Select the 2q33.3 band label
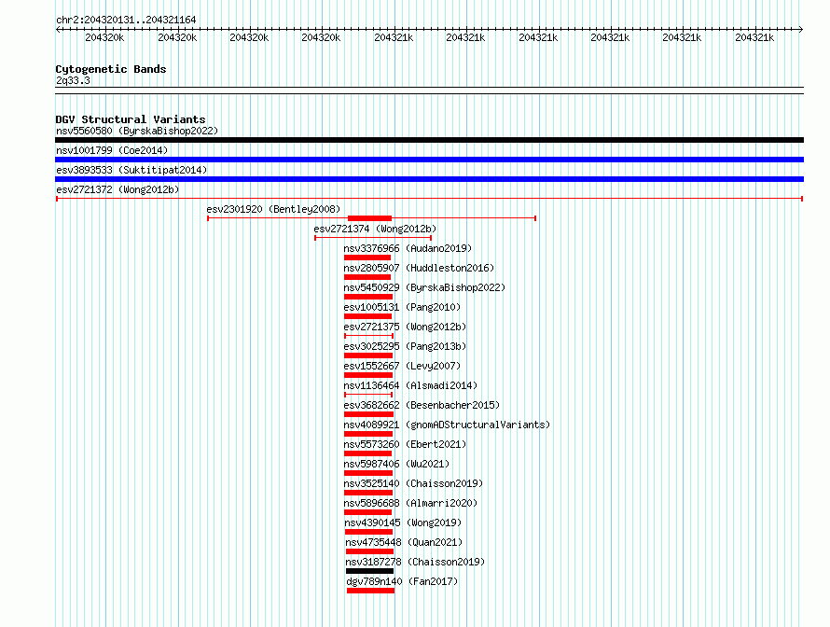The height and width of the screenshot is (627, 830). (x=73, y=80)
